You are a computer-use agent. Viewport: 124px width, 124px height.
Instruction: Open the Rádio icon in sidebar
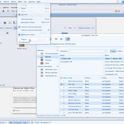42,63
